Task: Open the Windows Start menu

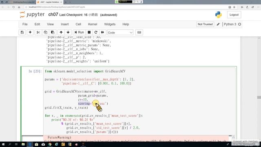Action: point(3,144)
